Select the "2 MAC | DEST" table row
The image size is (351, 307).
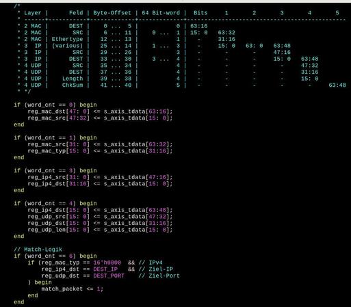click(113, 26)
